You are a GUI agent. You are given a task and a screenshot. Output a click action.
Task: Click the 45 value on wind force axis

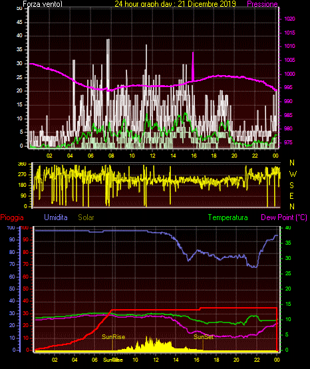click(x=19, y=23)
